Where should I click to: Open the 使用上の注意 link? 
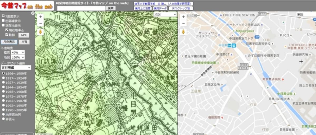pos(143,8)
